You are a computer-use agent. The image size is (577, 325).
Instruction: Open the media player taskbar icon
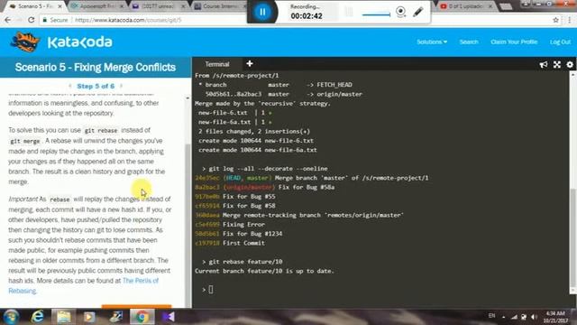(89, 317)
